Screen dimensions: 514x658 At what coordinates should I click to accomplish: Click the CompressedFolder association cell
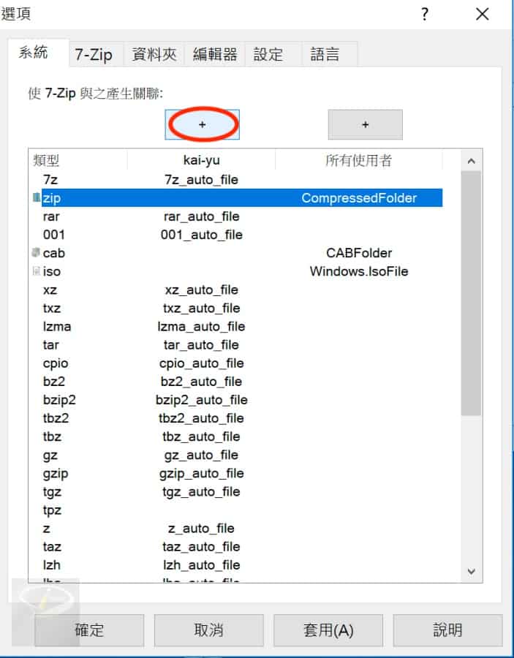click(359, 197)
